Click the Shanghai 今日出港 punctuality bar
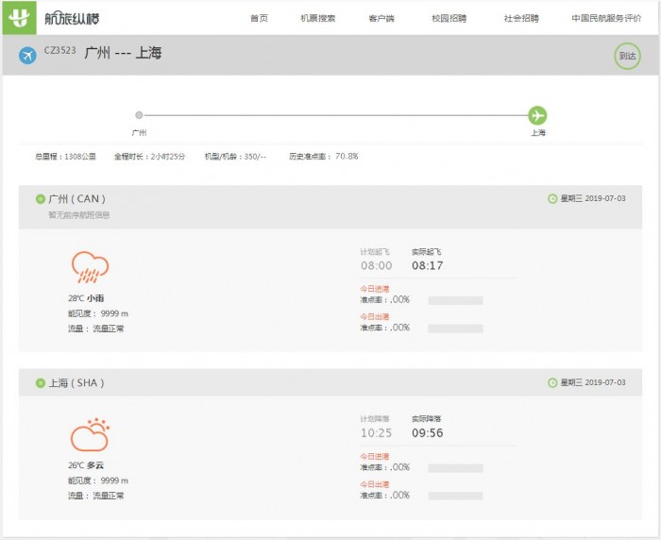Image resolution: width=661 pixels, height=540 pixels. (x=455, y=496)
